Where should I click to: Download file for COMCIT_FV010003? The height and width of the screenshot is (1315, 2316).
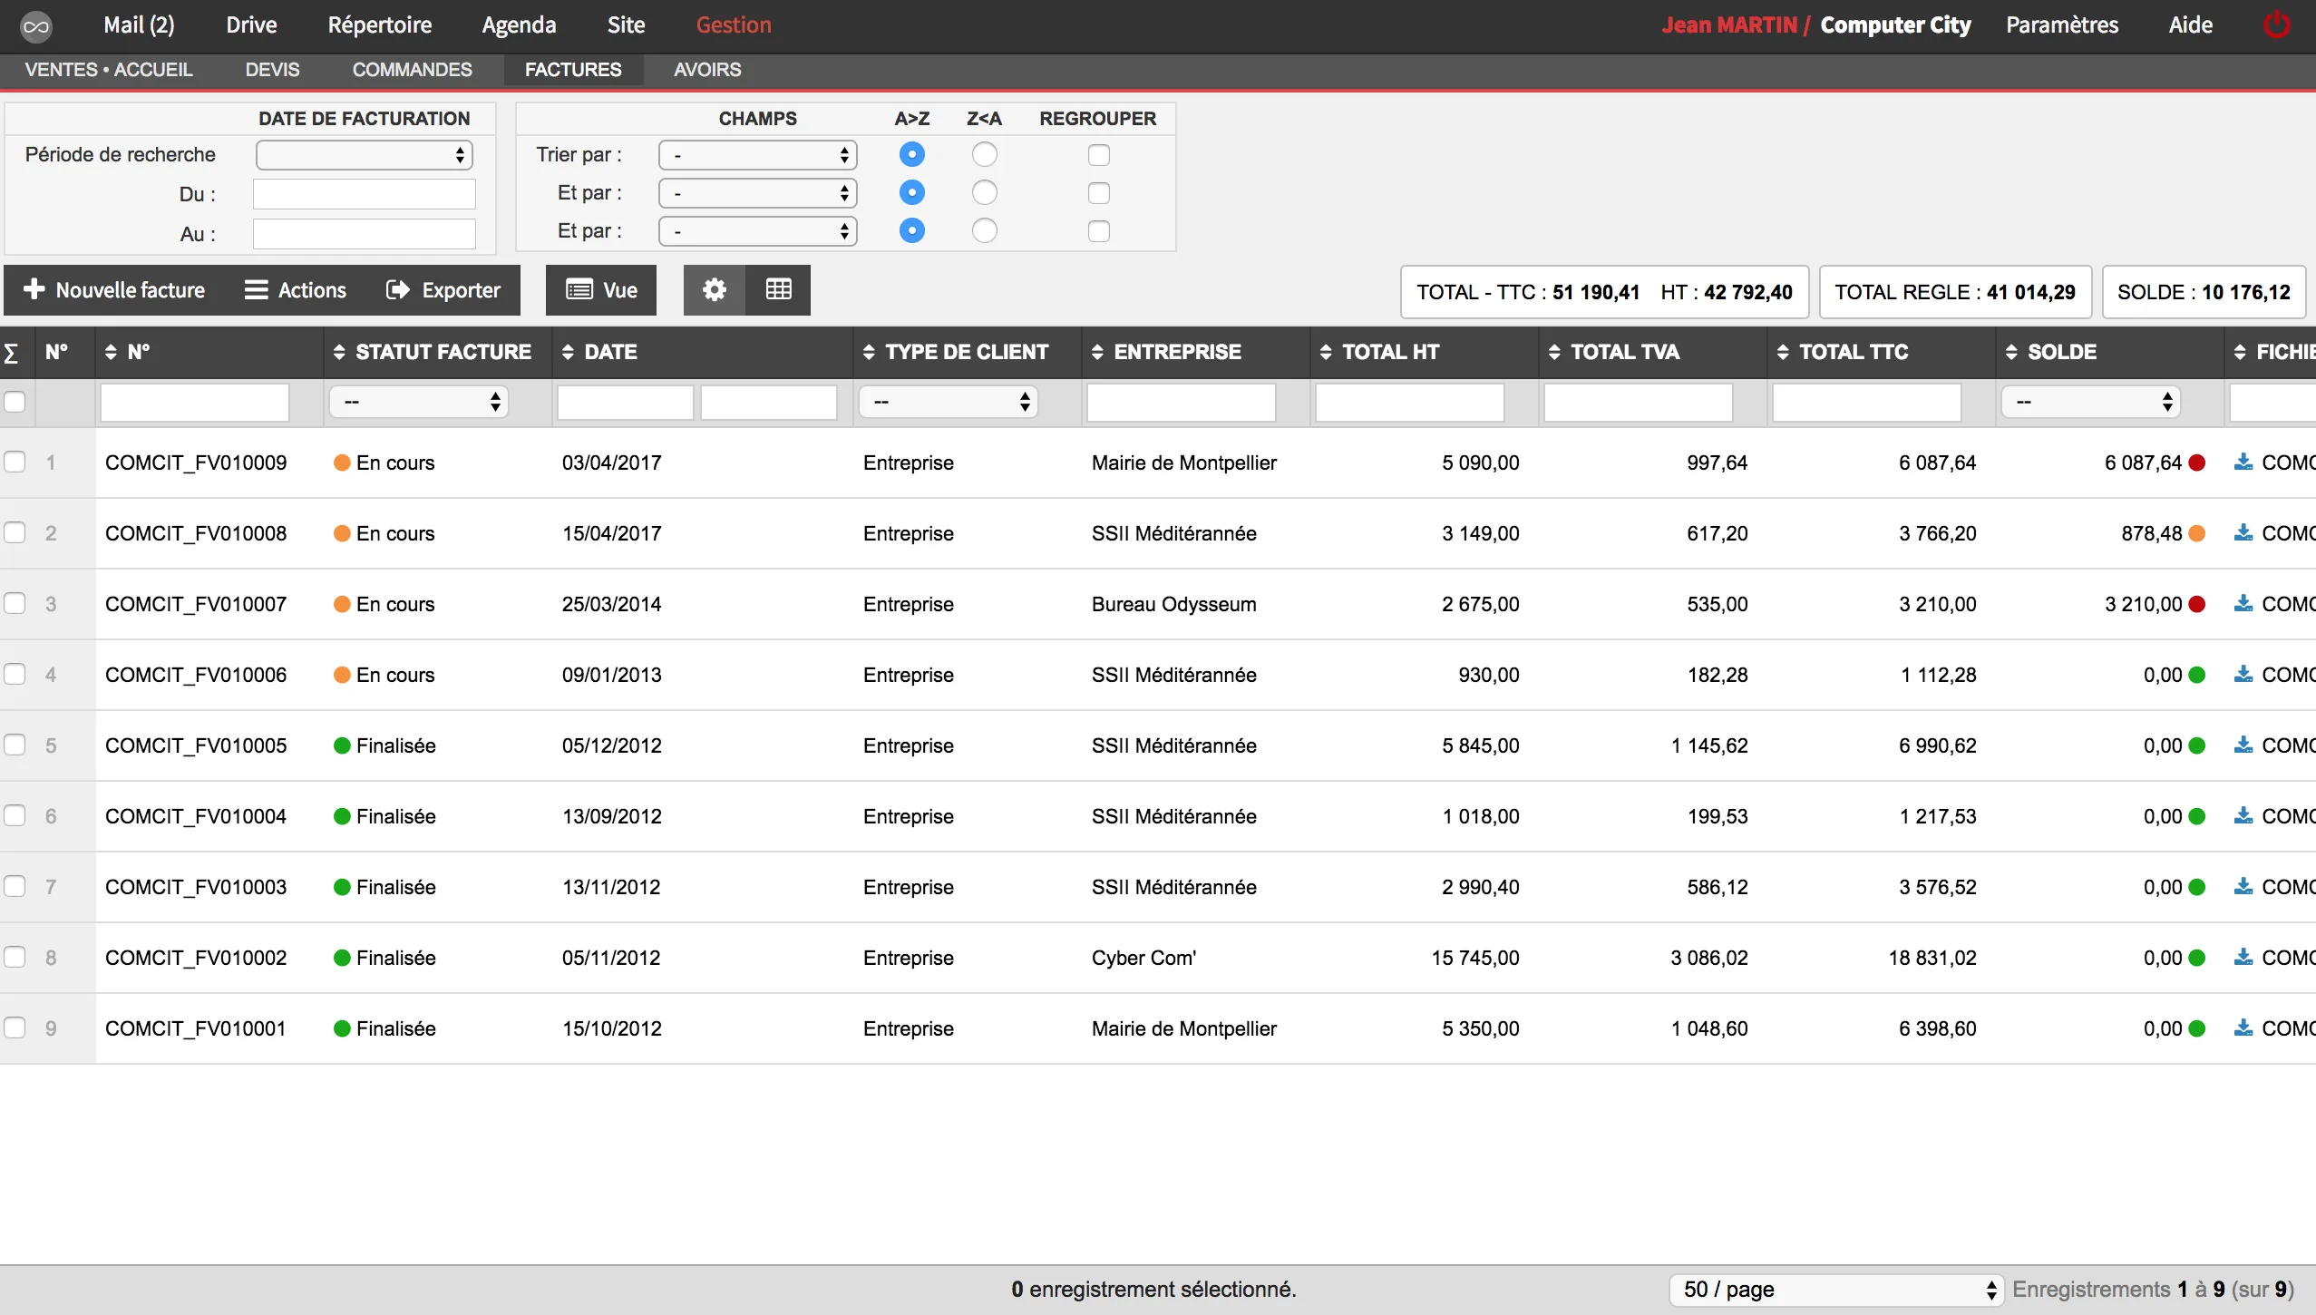point(2243,887)
